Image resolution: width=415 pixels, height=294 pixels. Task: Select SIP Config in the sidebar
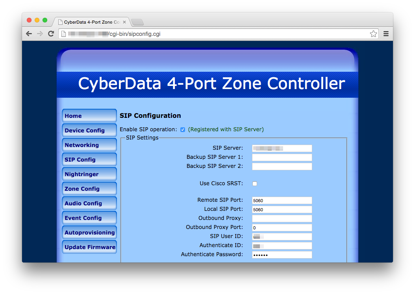click(89, 159)
